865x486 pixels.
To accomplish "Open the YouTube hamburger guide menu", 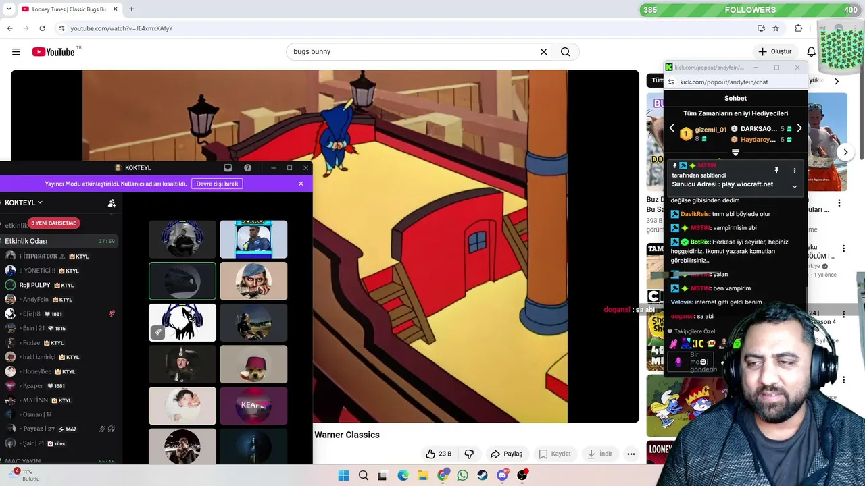I will (16, 52).
